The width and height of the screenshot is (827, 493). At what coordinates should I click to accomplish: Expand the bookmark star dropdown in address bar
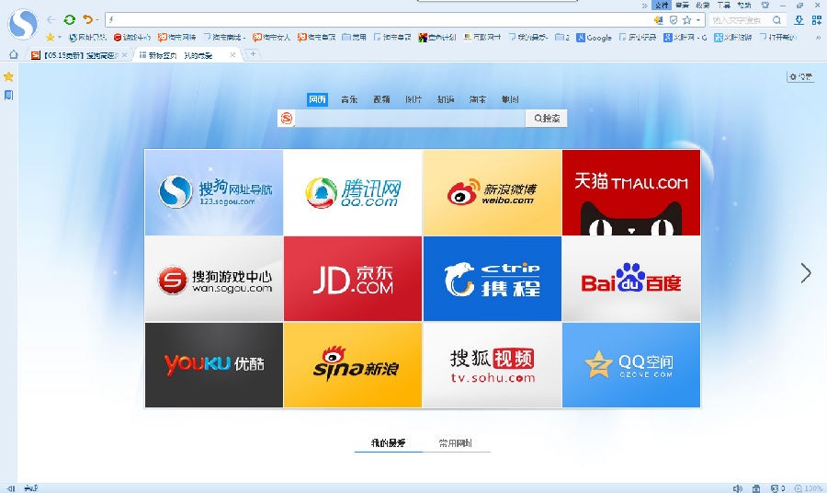[697, 19]
